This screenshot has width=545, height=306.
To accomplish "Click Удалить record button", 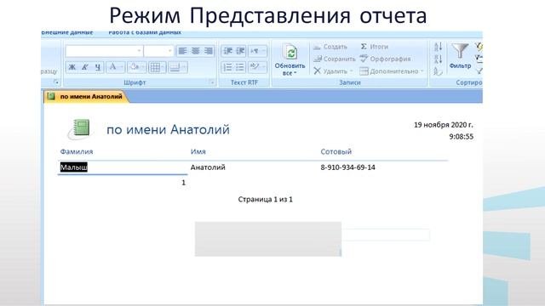I will coord(333,71).
